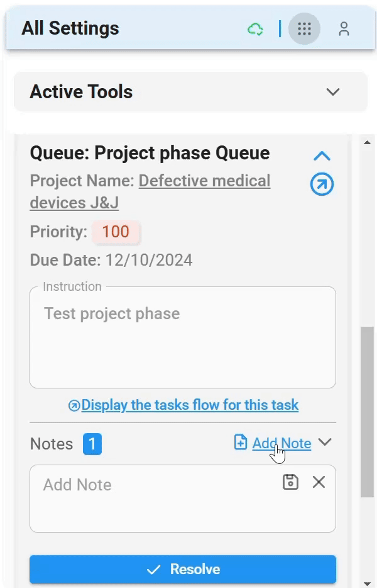Click the tasks flow arrow icon
This screenshot has width=377, height=588.
tap(74, 405)
